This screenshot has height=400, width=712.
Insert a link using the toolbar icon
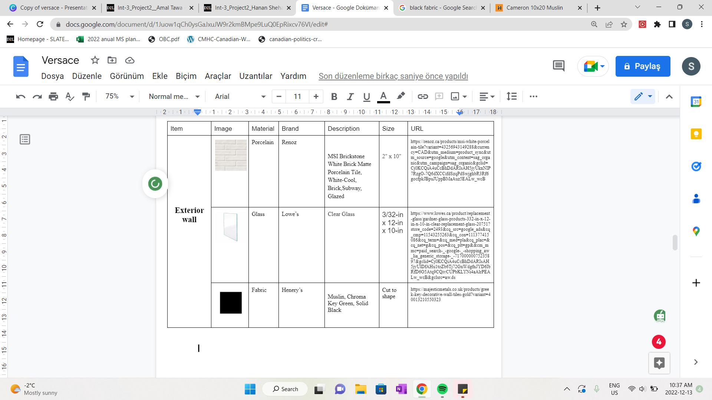(x=422, y=97)
